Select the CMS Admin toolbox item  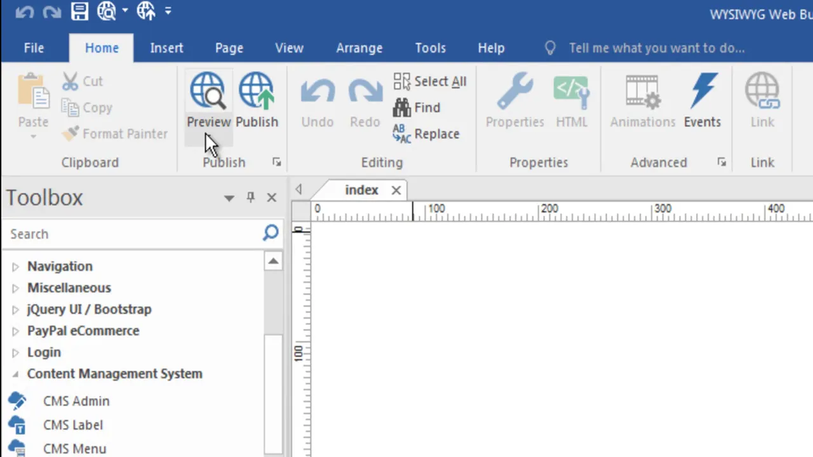pyautogui.click(x=58, y=401)
